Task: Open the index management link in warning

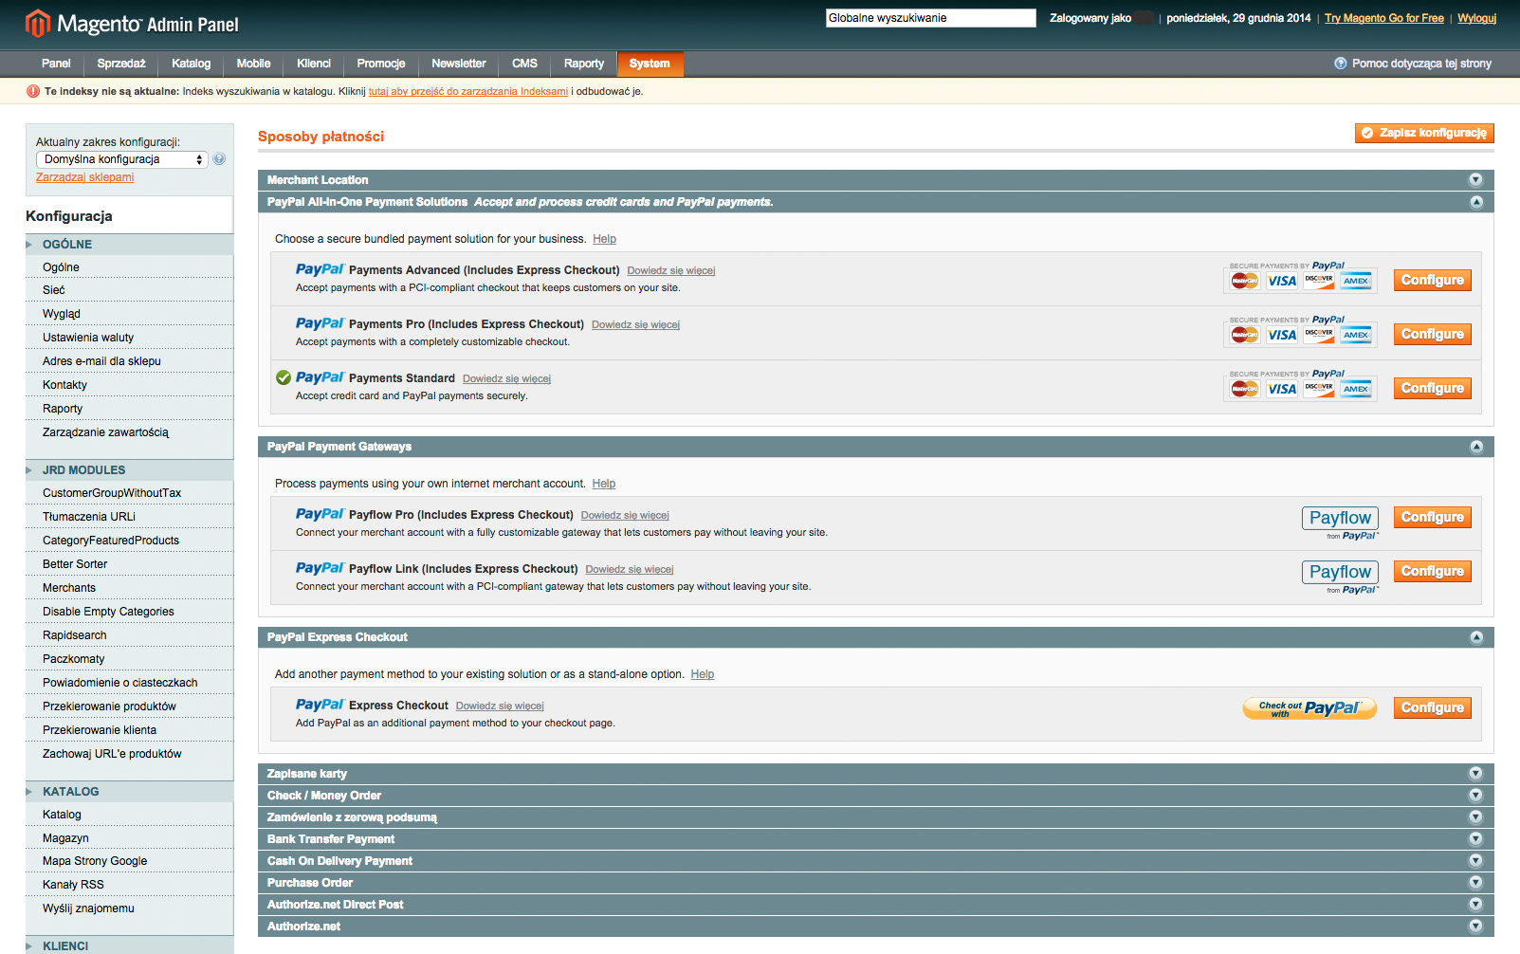Action: [x=468, y=91]
